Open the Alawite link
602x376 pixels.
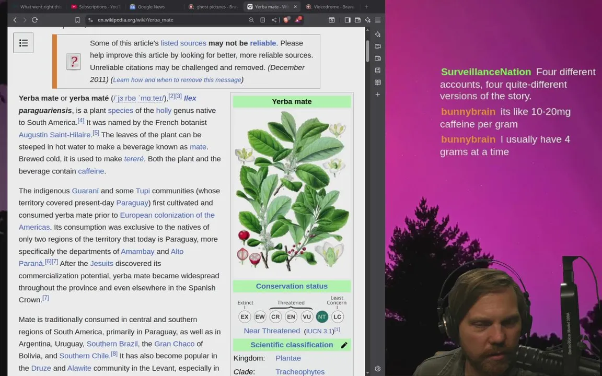coord(79,368)
